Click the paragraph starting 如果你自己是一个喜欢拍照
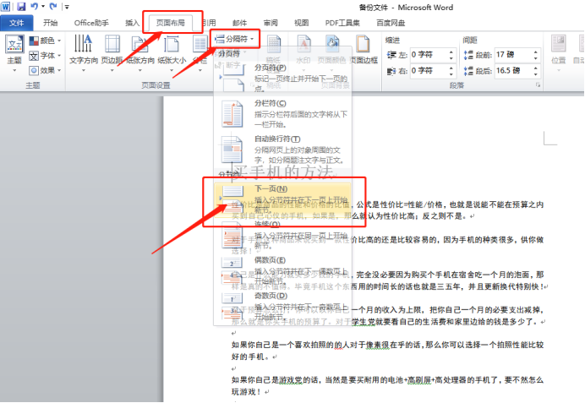The image size is (585, 403). 387,351
